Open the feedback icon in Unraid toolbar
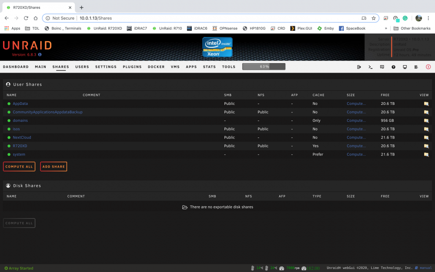435x272 pixels. pos(382,67)
